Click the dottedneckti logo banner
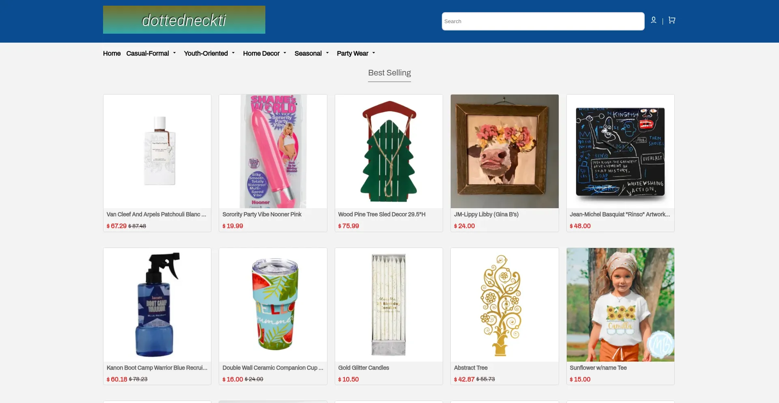779x403 pixels. pos(184,19)
